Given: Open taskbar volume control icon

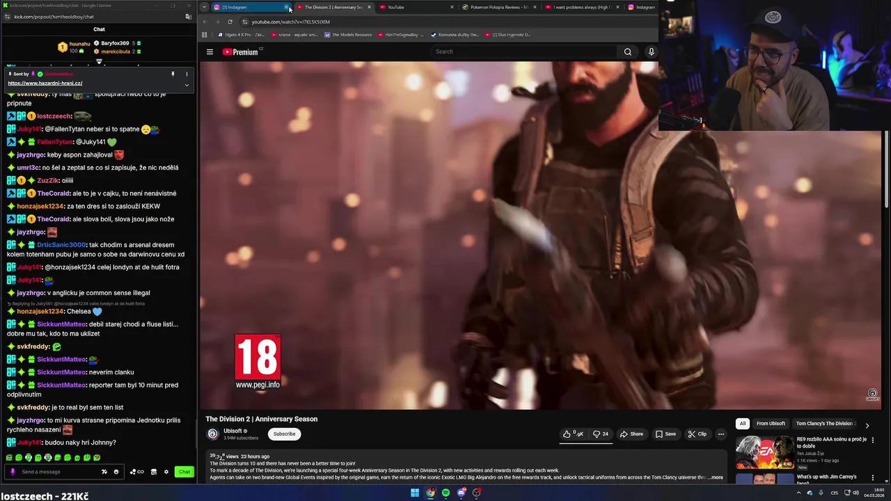Looking at the screenshot, I should point(855,493).
